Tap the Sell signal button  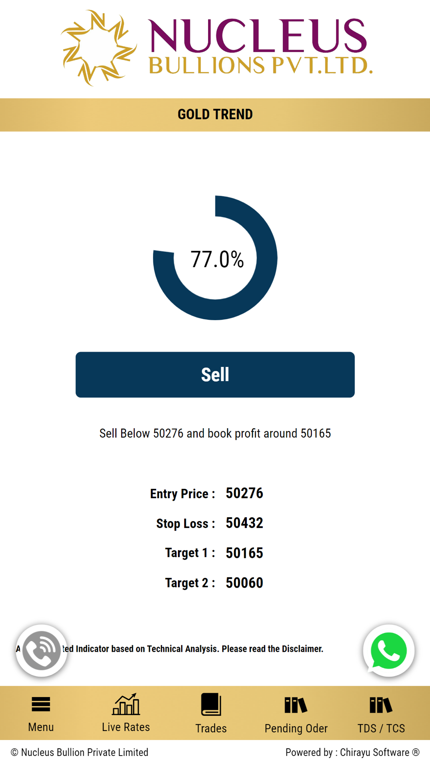pos(215,374)
